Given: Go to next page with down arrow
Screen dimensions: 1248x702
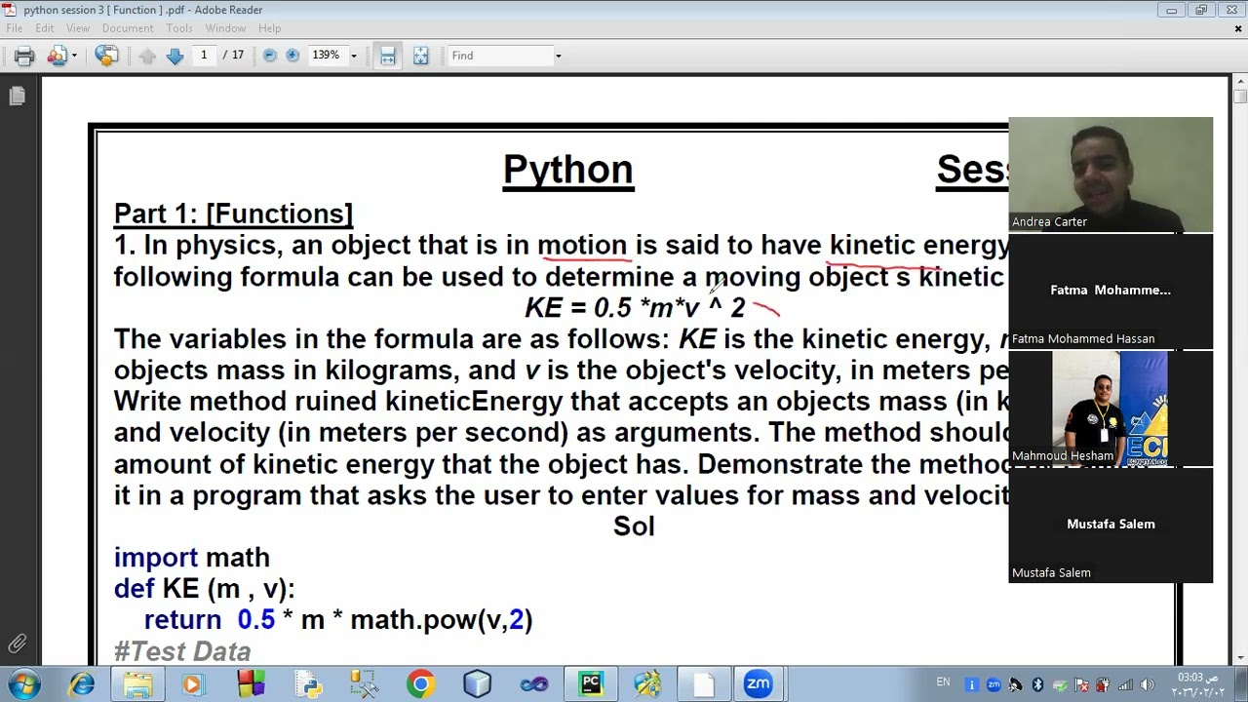Looking at the screenshot, I should (x=175, y=56).
